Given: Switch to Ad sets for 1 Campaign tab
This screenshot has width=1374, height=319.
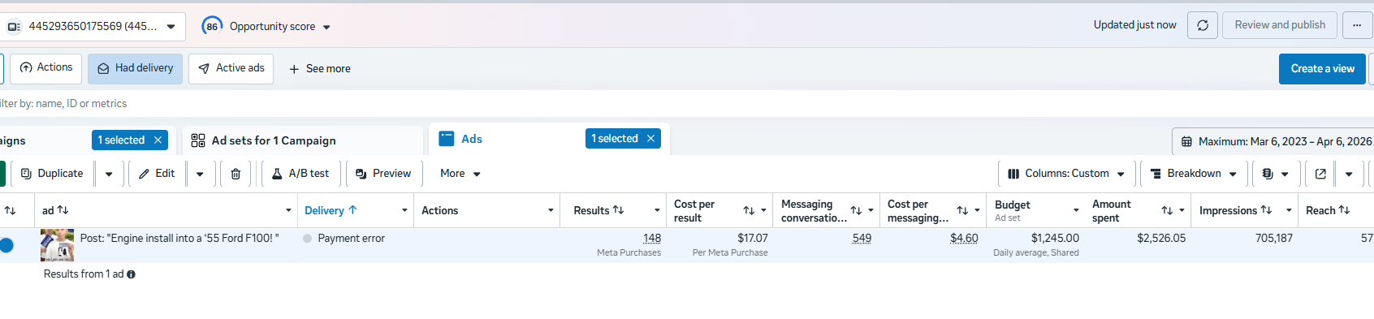Looking at the screenshot, I should click(x=274, y=140).
